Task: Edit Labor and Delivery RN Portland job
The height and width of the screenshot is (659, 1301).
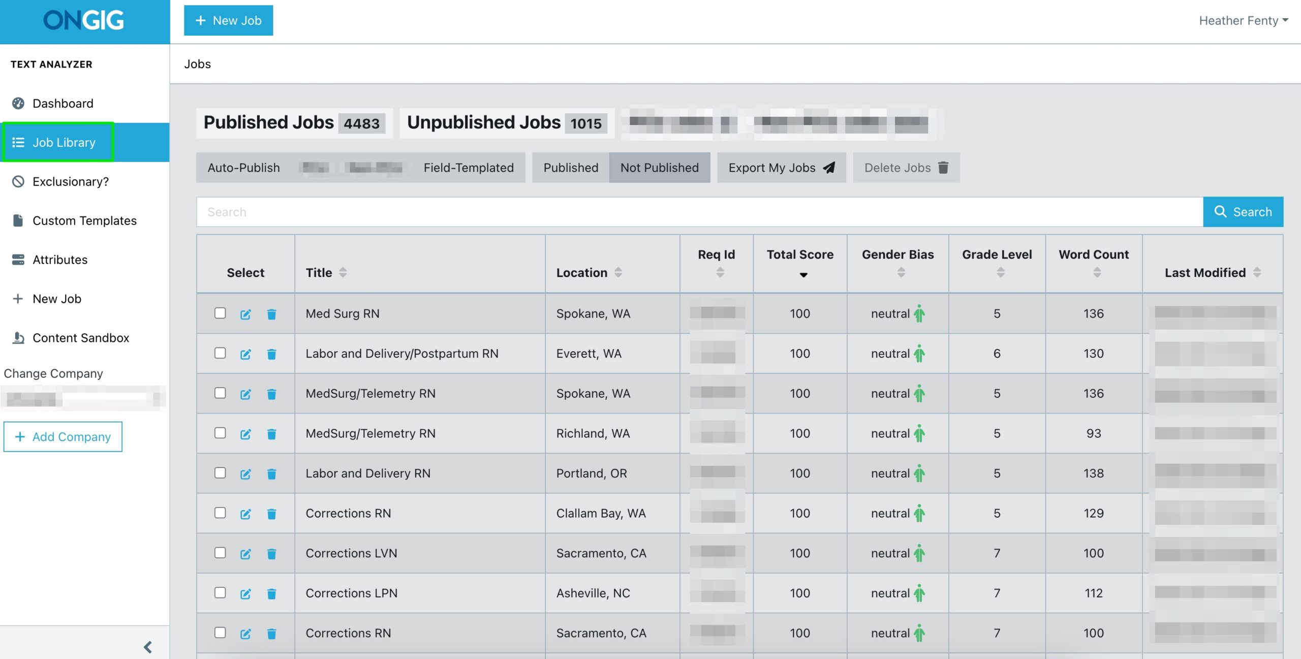Action: tap(245, 474)
